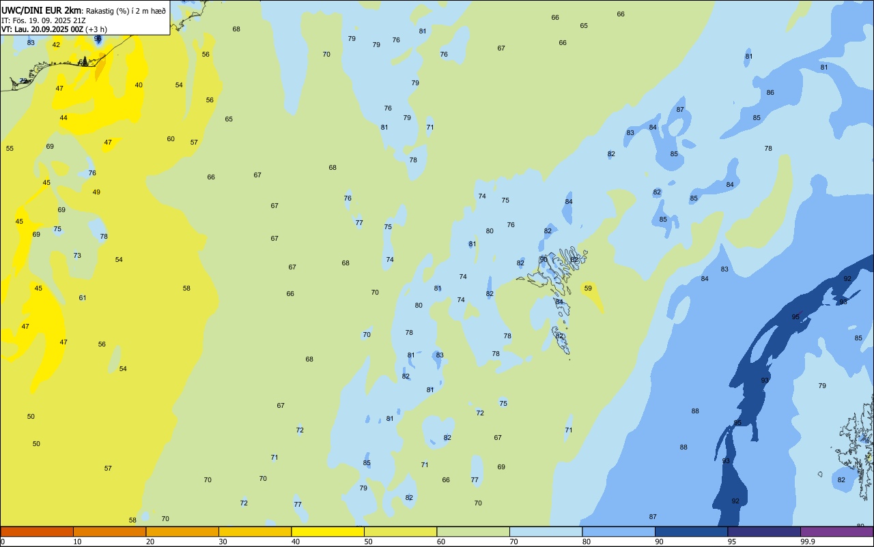Select the map value '60'
874x547 pixels.
pos(171,139)
